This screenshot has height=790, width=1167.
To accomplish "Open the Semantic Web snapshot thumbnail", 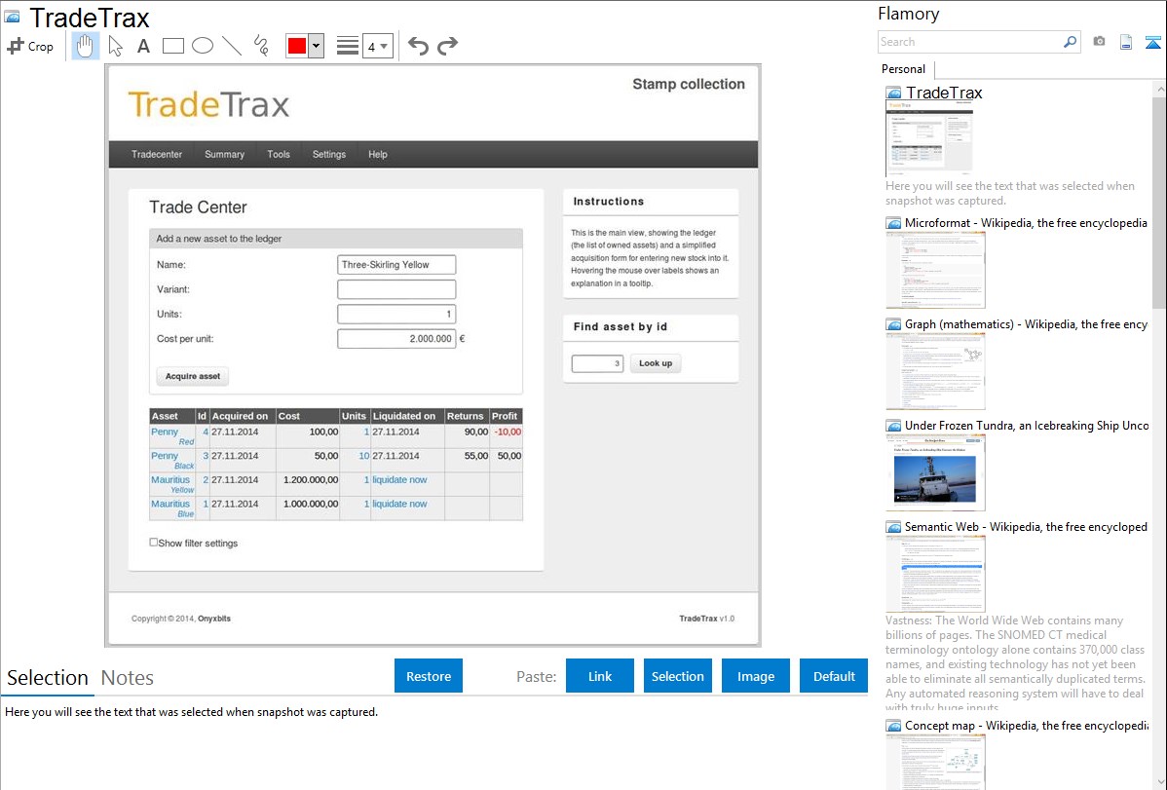I will pyautogui.click(x=935, y=573).
